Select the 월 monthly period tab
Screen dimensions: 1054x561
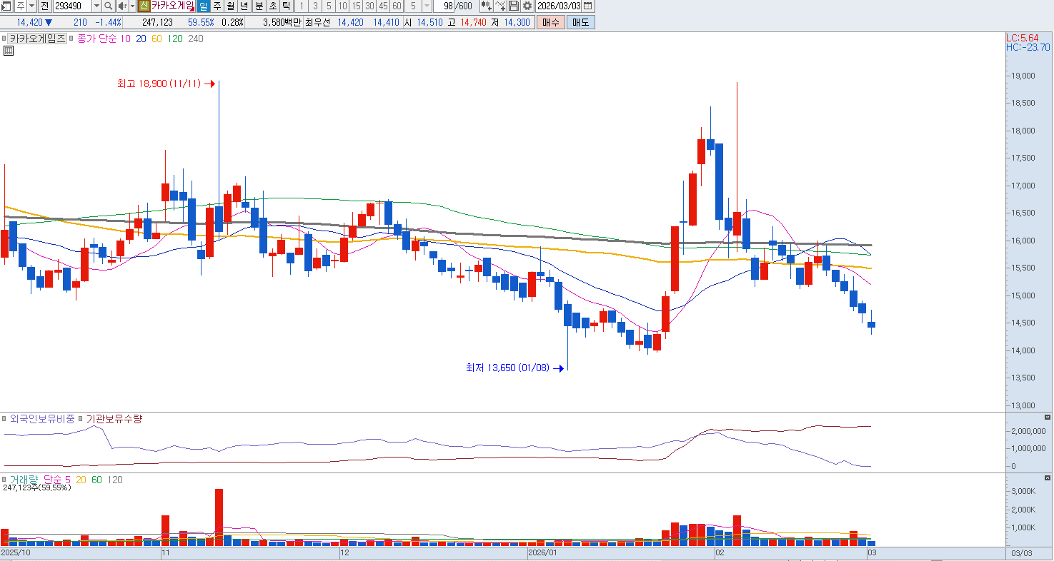point(231,6)
